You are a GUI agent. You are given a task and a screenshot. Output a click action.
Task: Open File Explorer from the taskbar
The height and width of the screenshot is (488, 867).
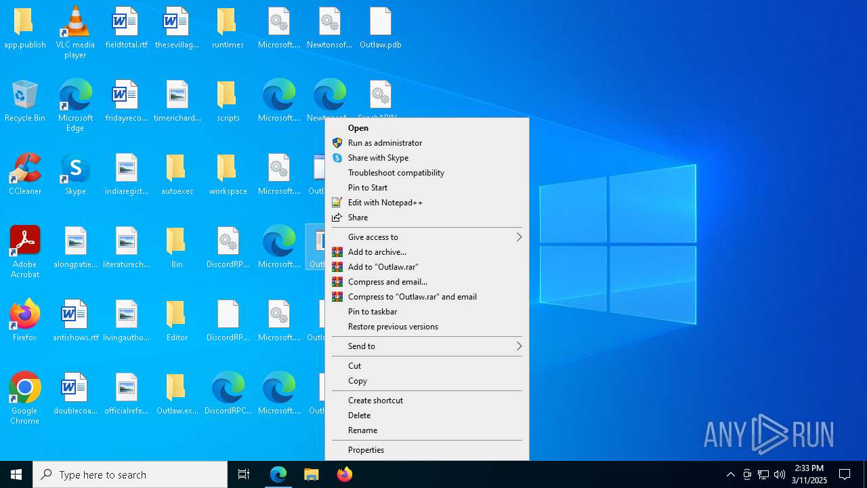[312, 474]
